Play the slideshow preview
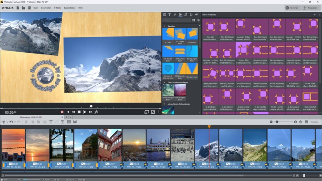The image size is (322, 181). pyautogui.click(x=85, y=112)
